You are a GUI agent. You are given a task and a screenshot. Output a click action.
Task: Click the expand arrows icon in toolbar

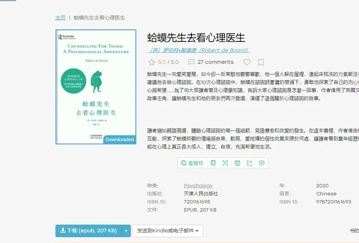tap(225, 163)
